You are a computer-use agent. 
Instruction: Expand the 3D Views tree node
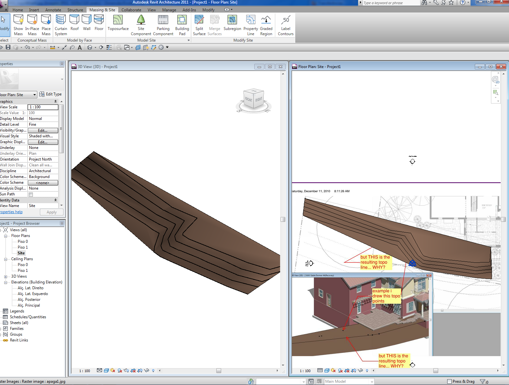click(x=5, y=277)
